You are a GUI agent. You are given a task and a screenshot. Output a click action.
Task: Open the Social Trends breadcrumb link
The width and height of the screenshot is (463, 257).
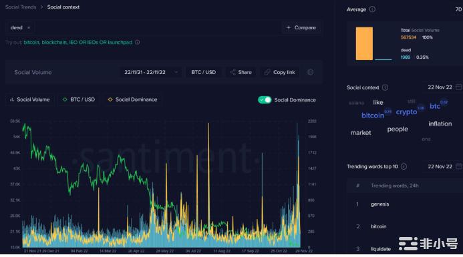coord(21,7)
